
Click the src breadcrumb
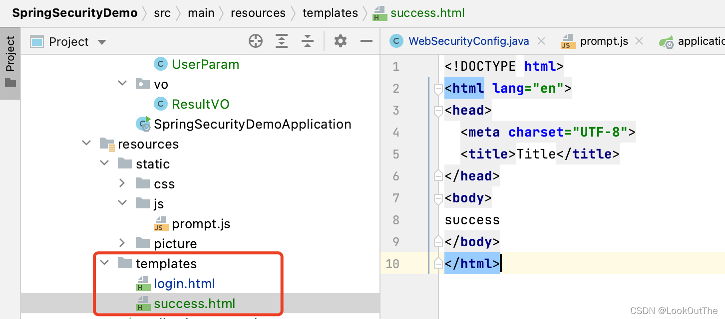click(x=162, y=13)
